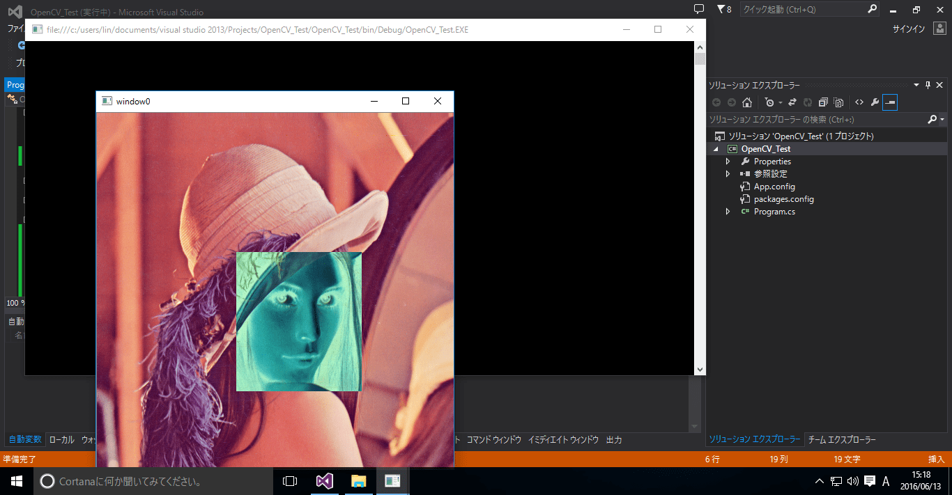
Task: Open properties using the wrench icon
Action: (873, 102)
